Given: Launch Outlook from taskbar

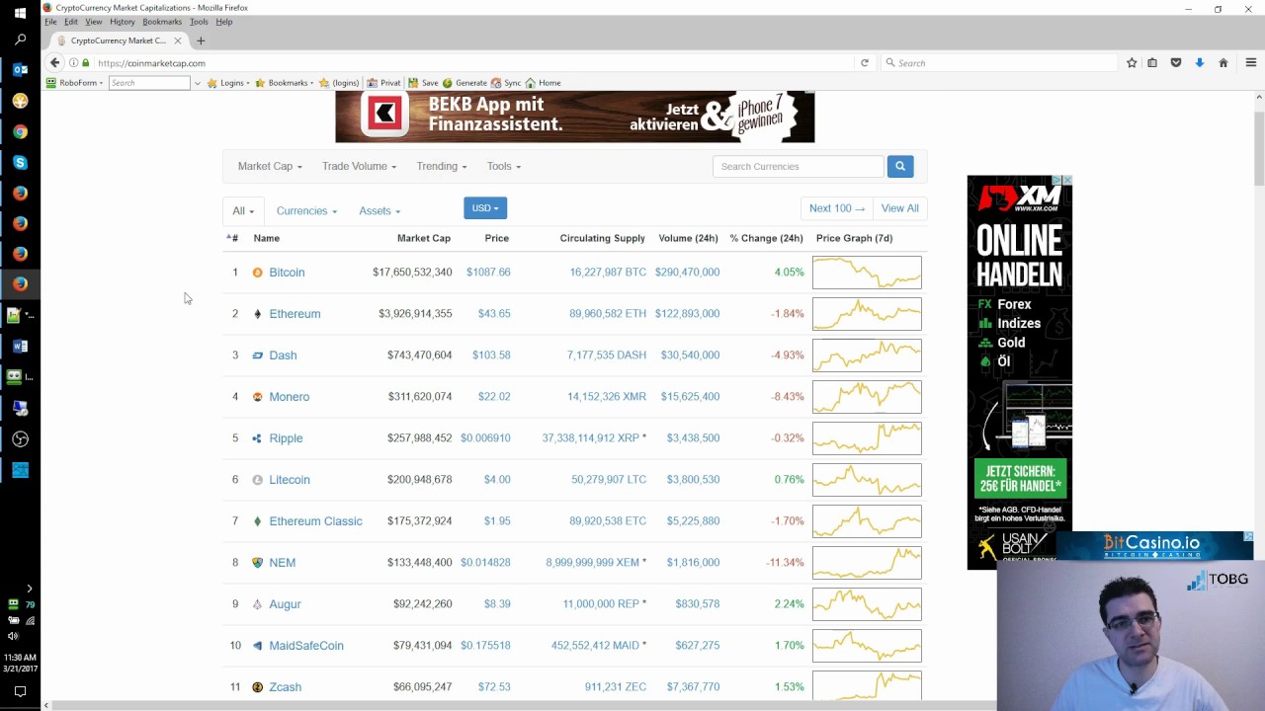Looking at the screenshot, I should 20,70.
